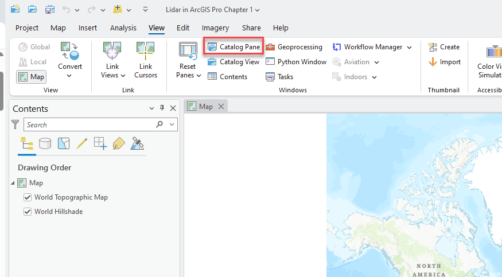Open the Python Window
502x277 pixels.
[296, 62]
